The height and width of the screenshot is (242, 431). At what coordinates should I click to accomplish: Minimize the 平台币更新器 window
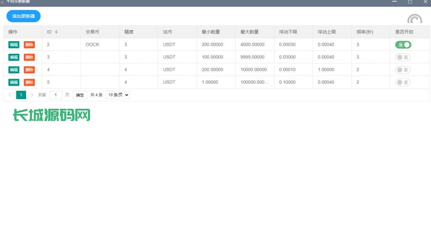(x=394, y=2)
